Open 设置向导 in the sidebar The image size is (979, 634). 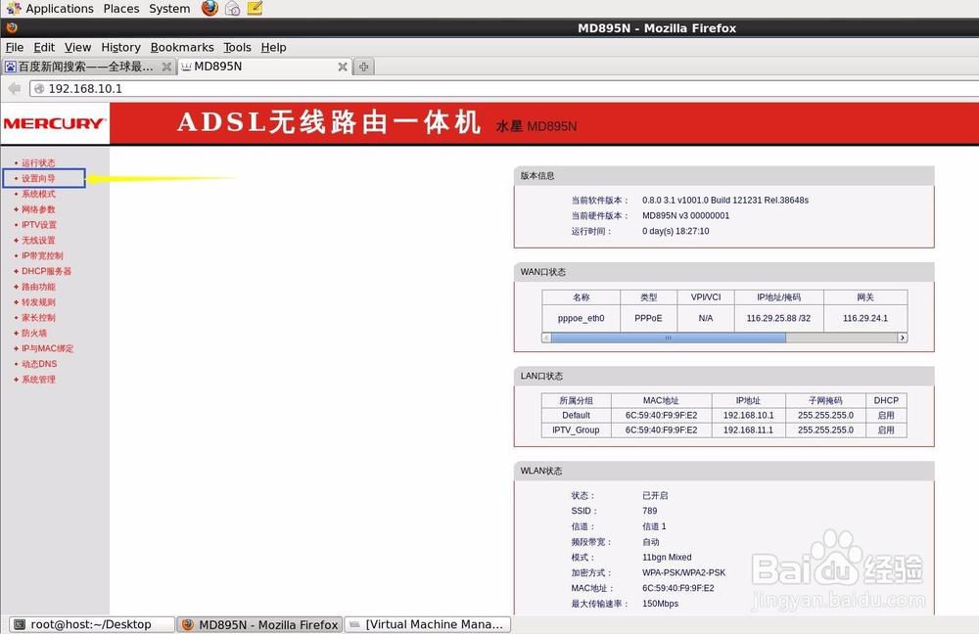click(38, 178)
